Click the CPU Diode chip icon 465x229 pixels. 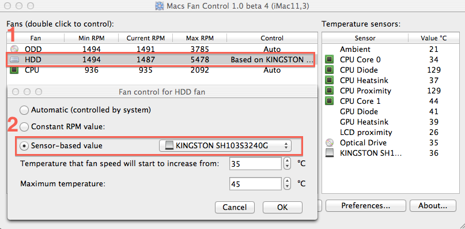coord(329,70)
